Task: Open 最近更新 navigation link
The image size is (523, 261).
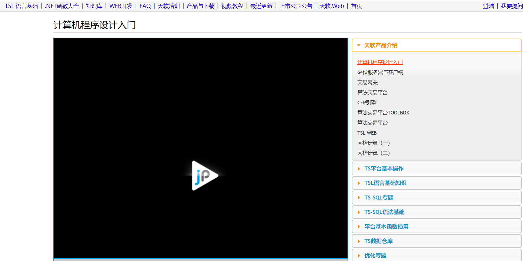Action: point(261,6)
